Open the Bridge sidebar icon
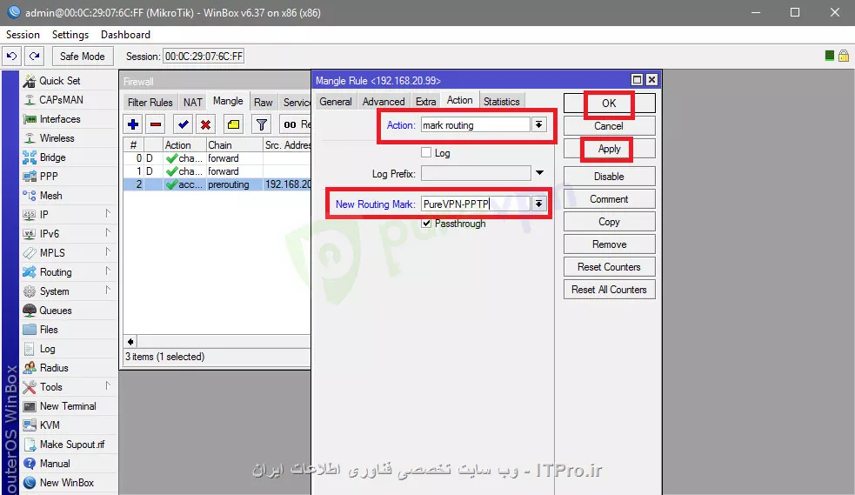The image size is (855, 495). [x=30, y=157]
